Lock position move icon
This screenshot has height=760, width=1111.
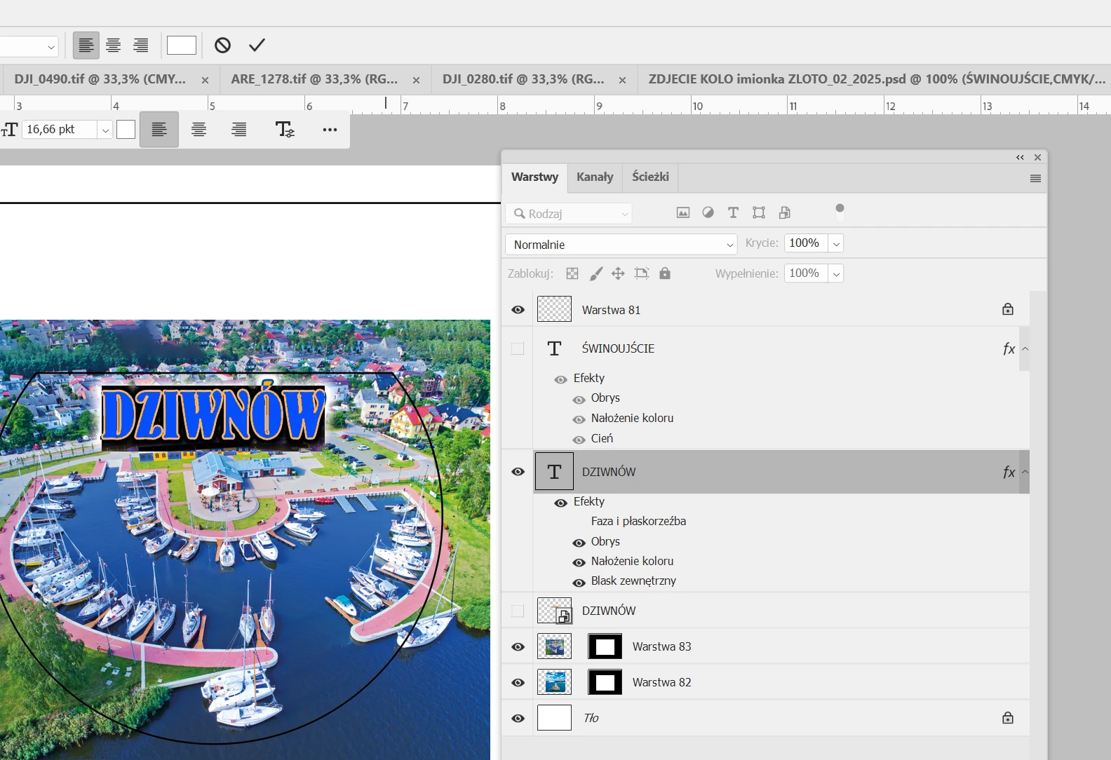[618, 273]
